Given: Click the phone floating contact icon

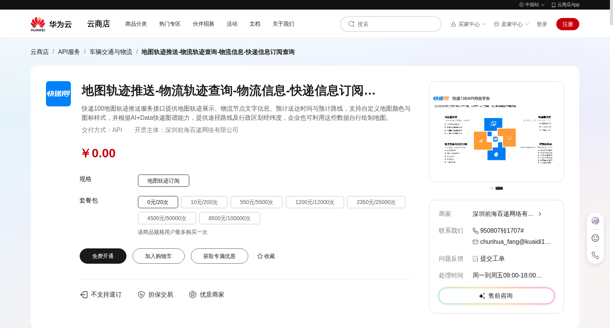Looking at the screenshot, I should point(595,255).
